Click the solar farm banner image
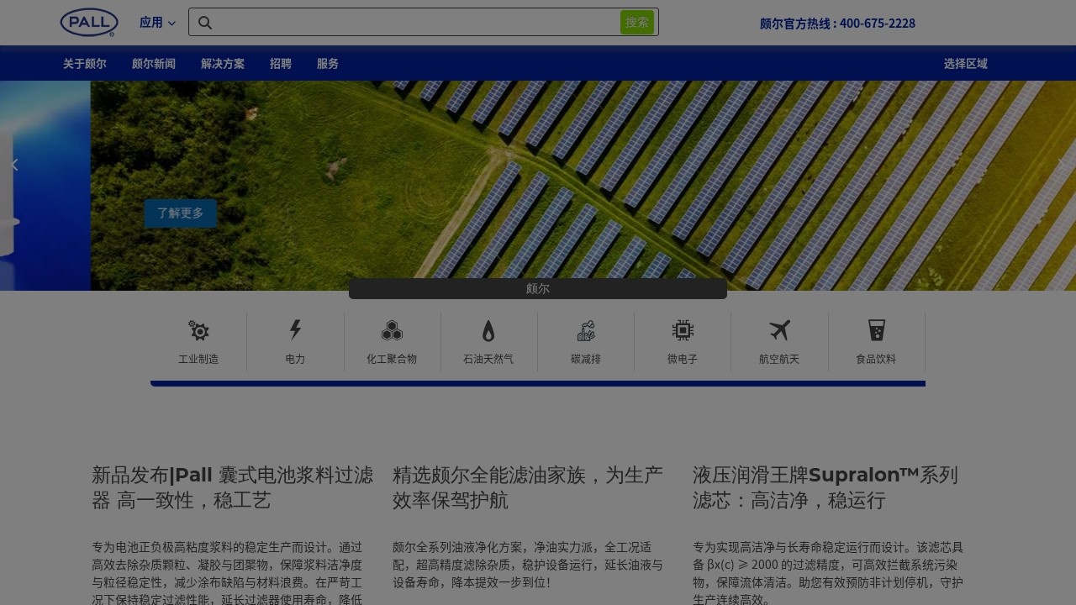This screenshot has height=605, width=1076. click(x=583, y=186)
